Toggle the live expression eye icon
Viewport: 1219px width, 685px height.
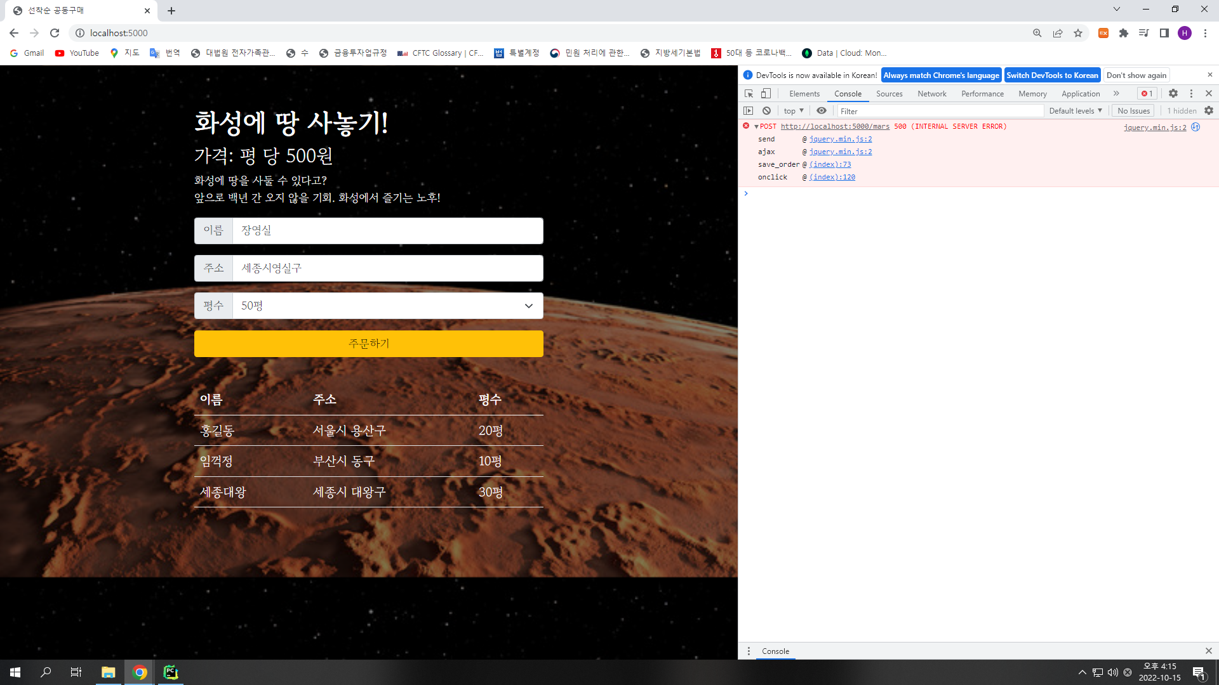[822, 110]
